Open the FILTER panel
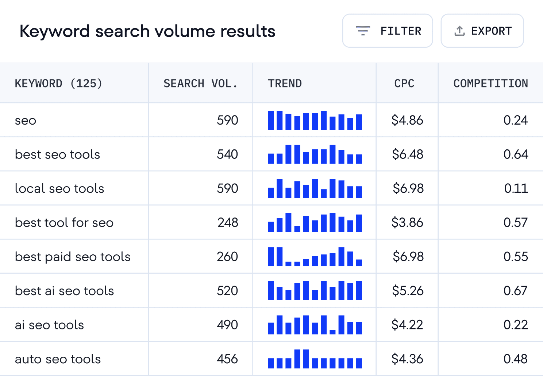 (x=388, y=31)
